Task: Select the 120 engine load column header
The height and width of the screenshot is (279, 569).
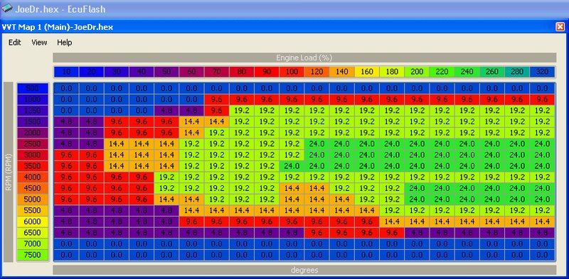Action: pyautogui.click(x=317, y=72)
